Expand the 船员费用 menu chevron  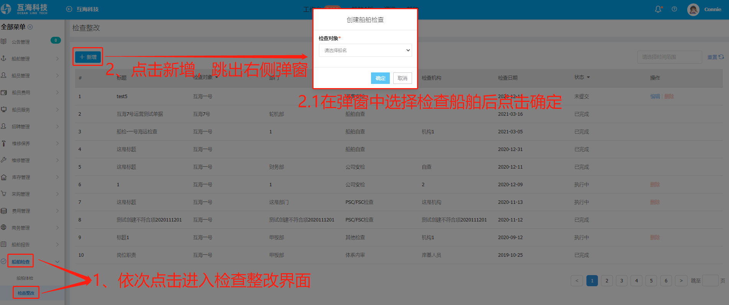57,92
